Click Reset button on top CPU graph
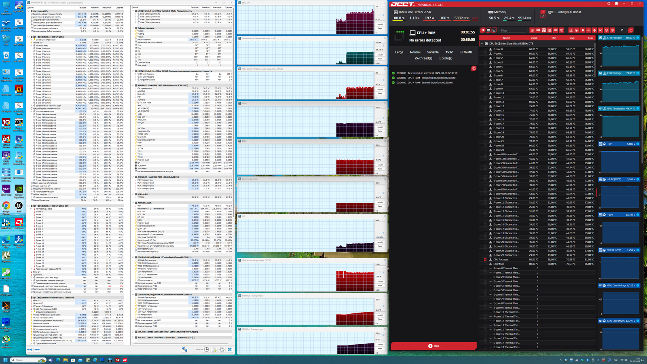This screenshot has height=364, width=647. coord(380,28)
